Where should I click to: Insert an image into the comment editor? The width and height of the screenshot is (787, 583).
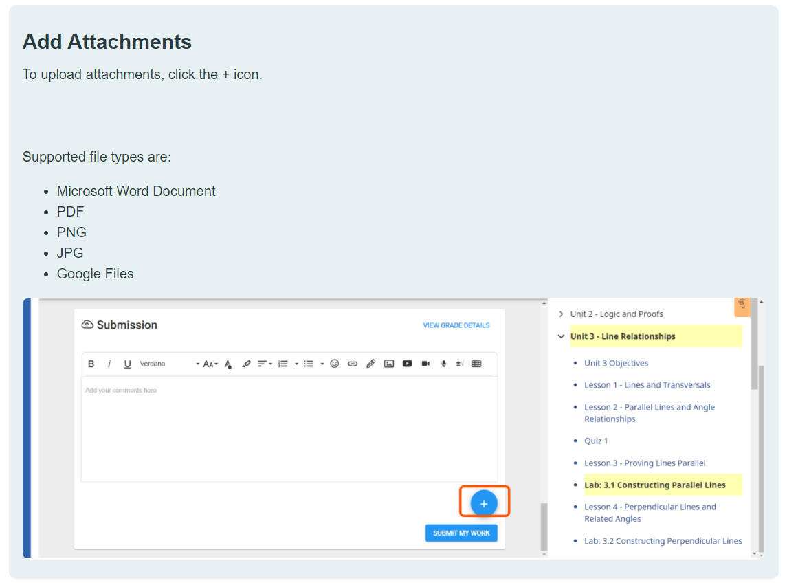coord(388,363)
